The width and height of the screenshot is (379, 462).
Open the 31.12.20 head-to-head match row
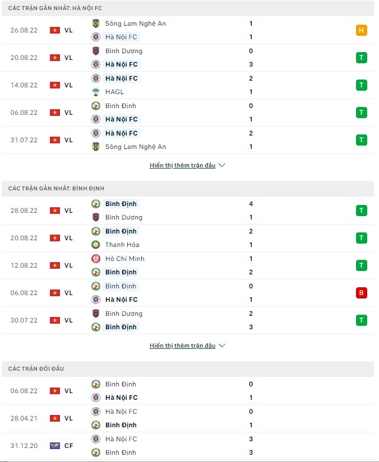pyautogui.click(x=189, y=446)
